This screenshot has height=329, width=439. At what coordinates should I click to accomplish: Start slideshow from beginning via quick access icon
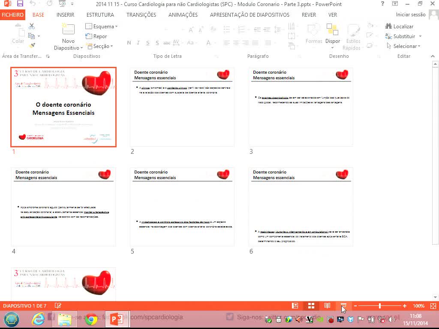[x=62, y=4]
